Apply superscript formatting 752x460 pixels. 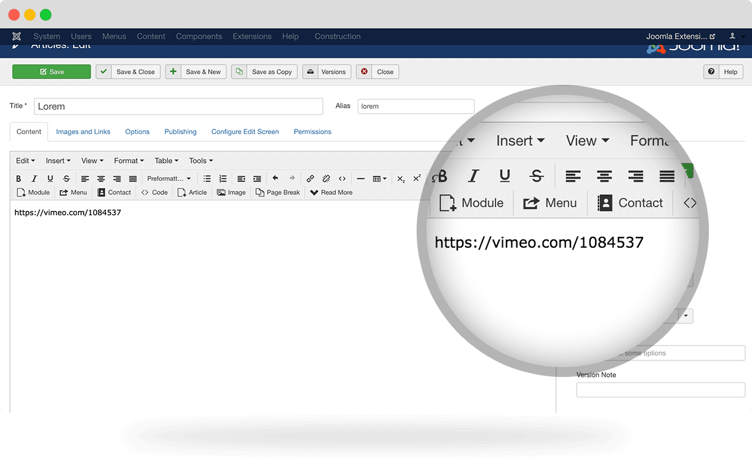click(x=417, y=178)
